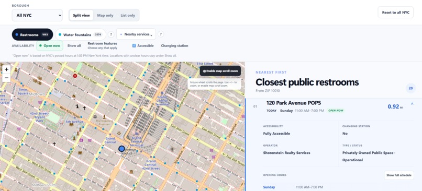Viewport: 422px width, 191px height.
Task: Click Grand Central-42nd Street station label
Action: pyautogui.click(x=151, y=165)
